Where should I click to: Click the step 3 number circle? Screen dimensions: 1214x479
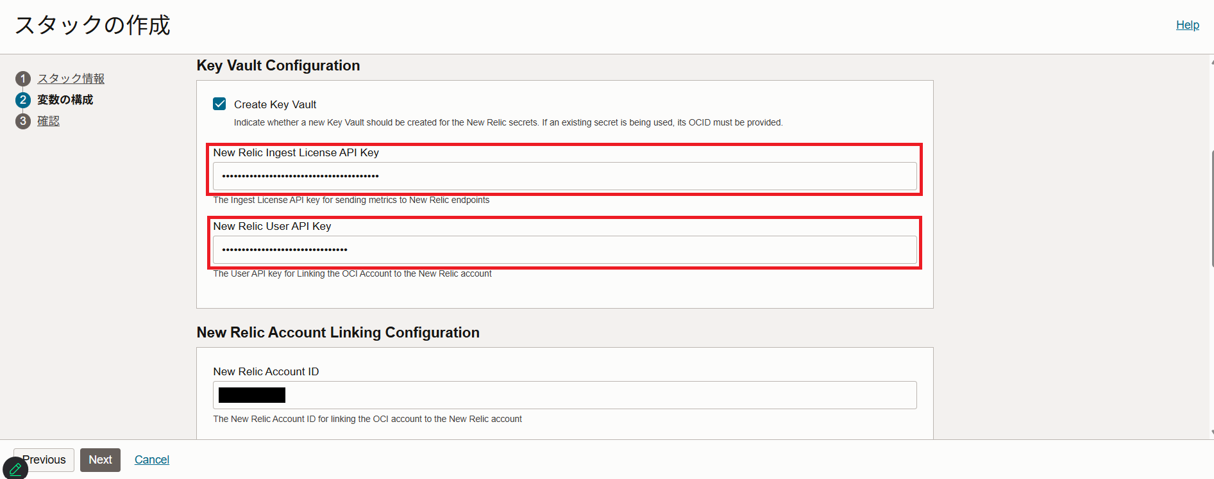(x=23, y=121)
